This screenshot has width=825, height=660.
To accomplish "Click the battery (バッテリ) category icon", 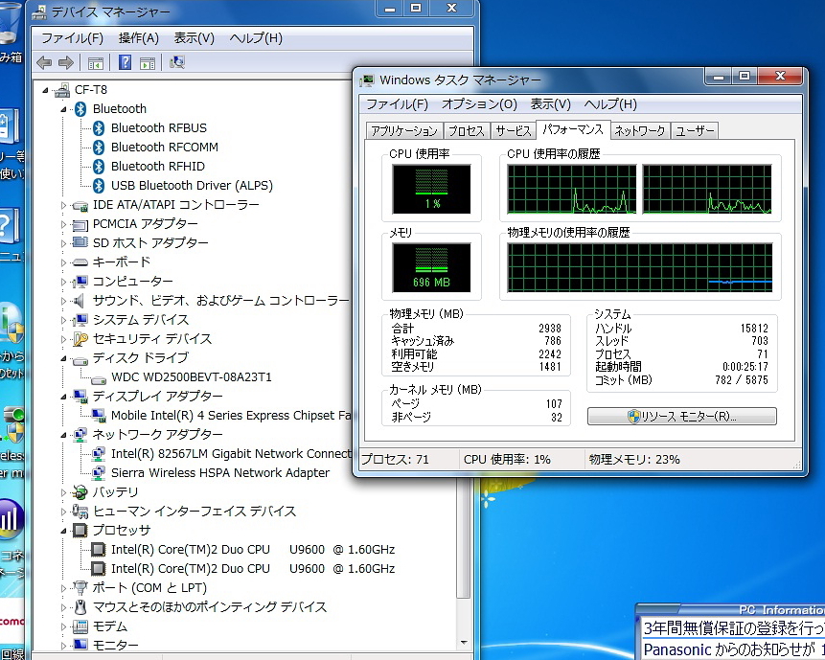I will click(80, 492).
